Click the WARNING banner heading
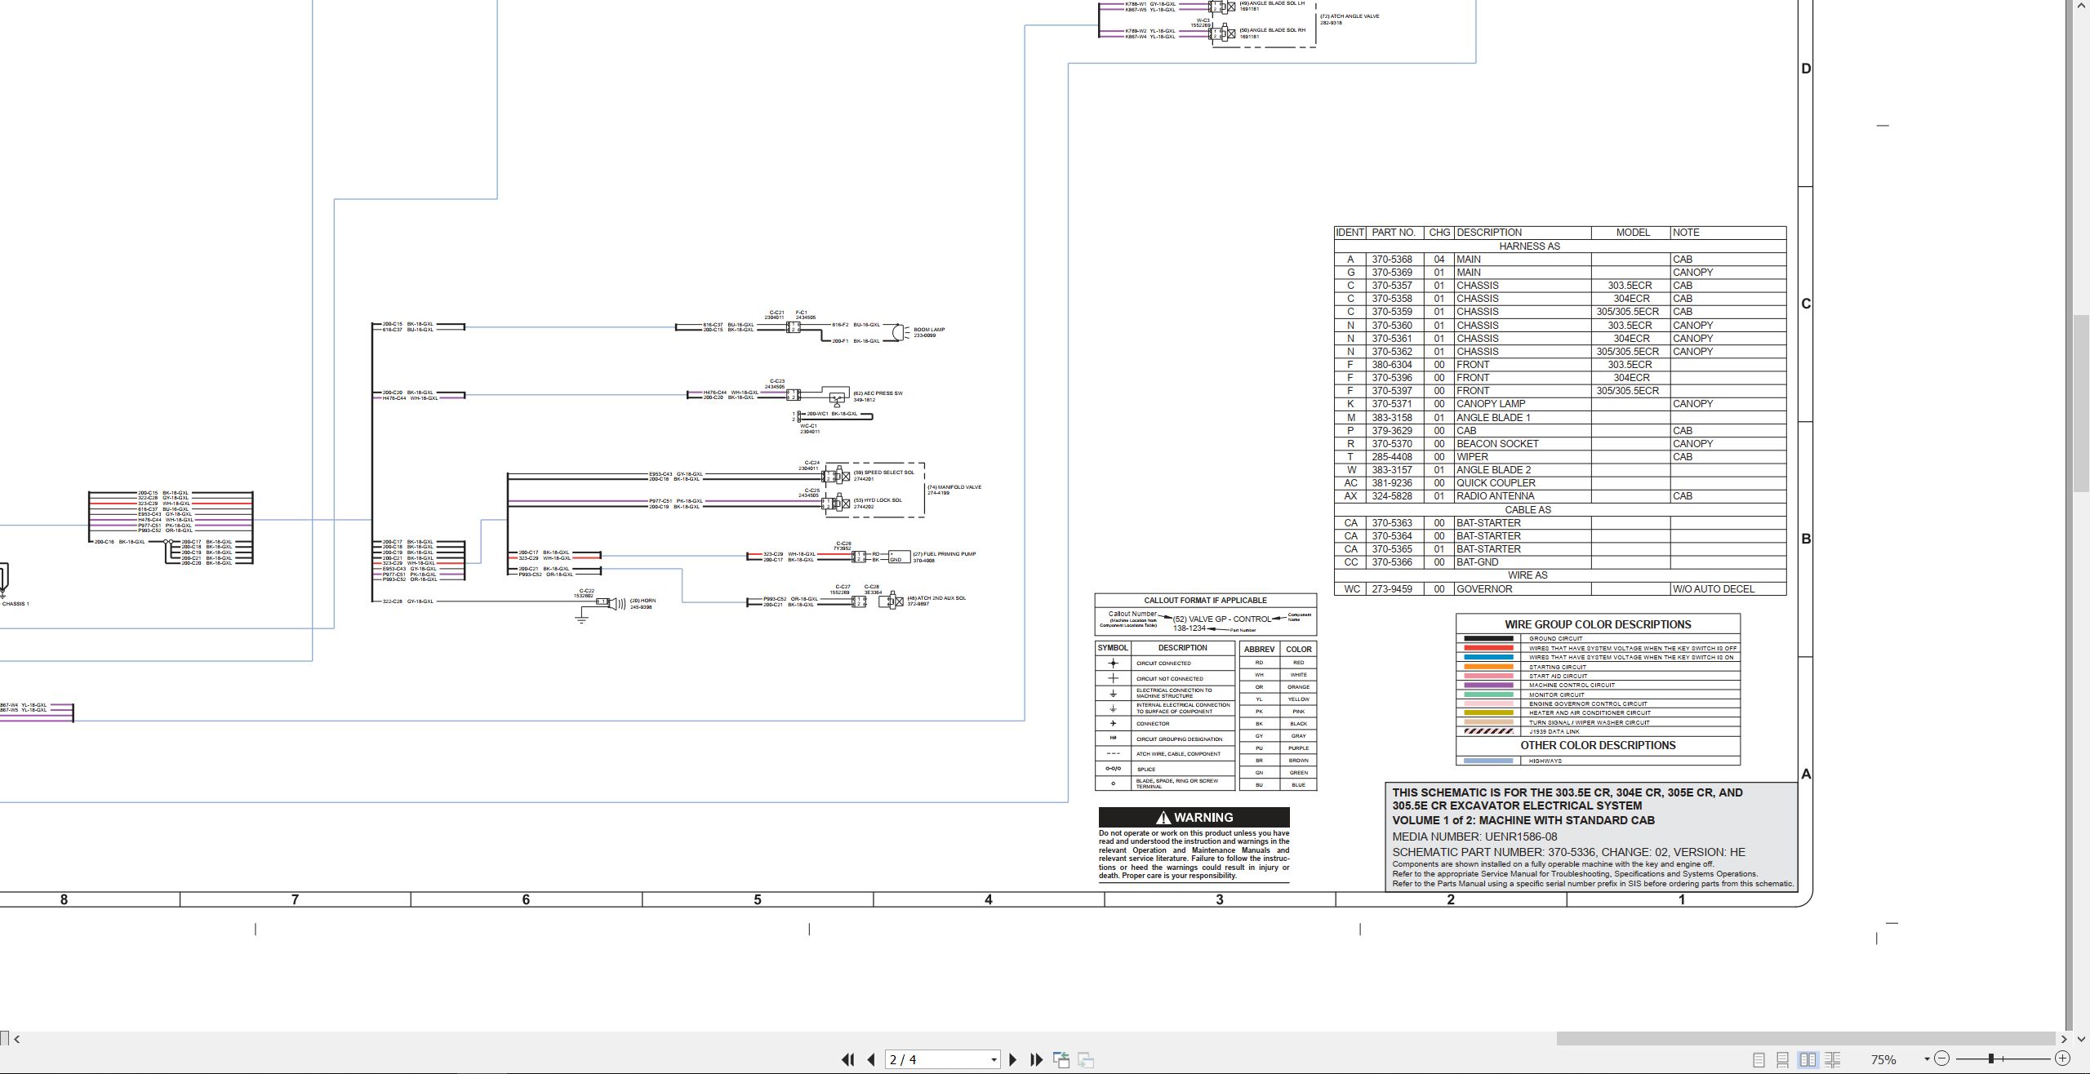This screenshot has width=2090, height=1074. click(1194, 818)
